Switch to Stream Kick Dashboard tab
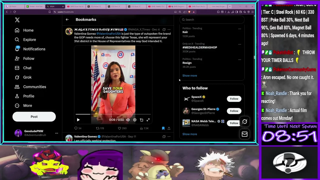 [x=35, y=6]
